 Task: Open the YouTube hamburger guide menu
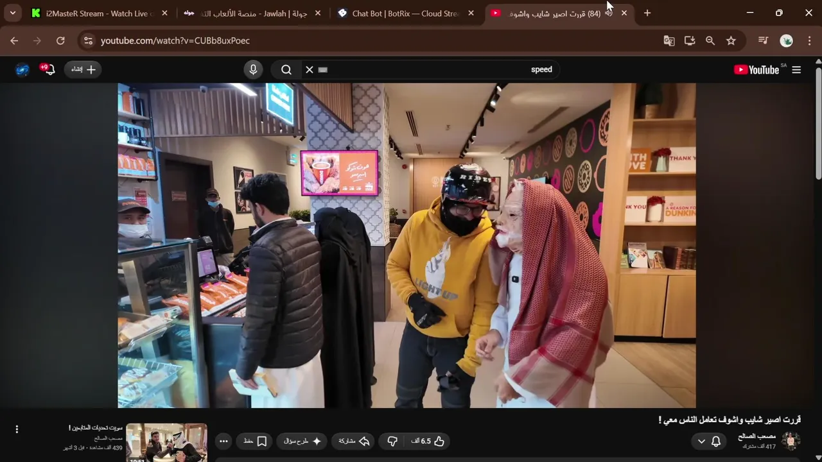(x=796, y=70)
